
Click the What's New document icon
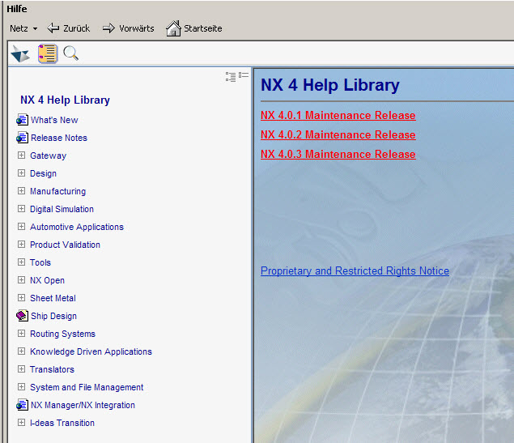click(x=23, y=120)
